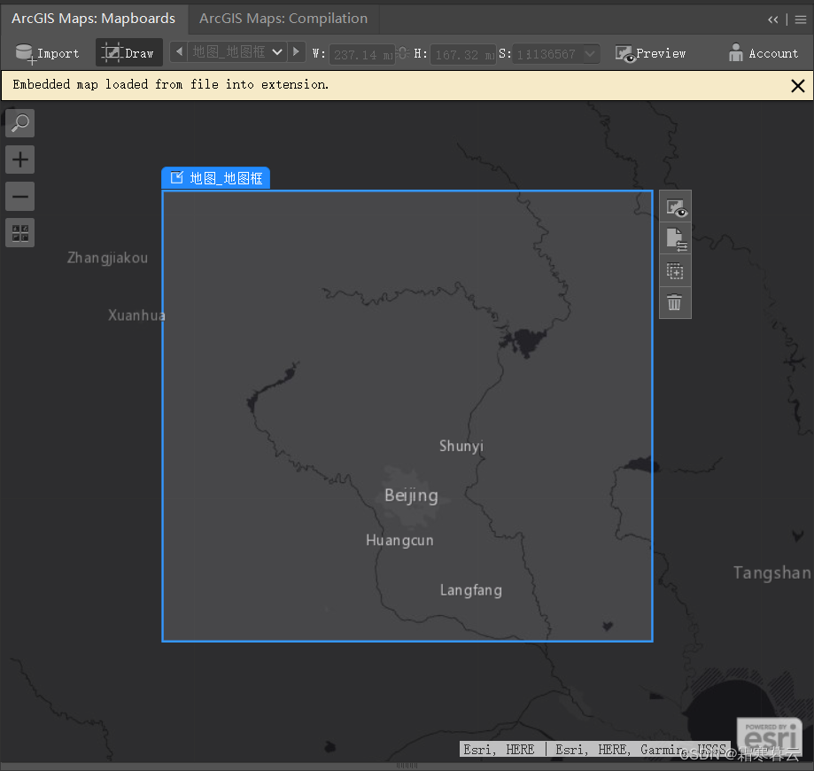
Task: Select the Import tool
Action: (x=47, y=53)
